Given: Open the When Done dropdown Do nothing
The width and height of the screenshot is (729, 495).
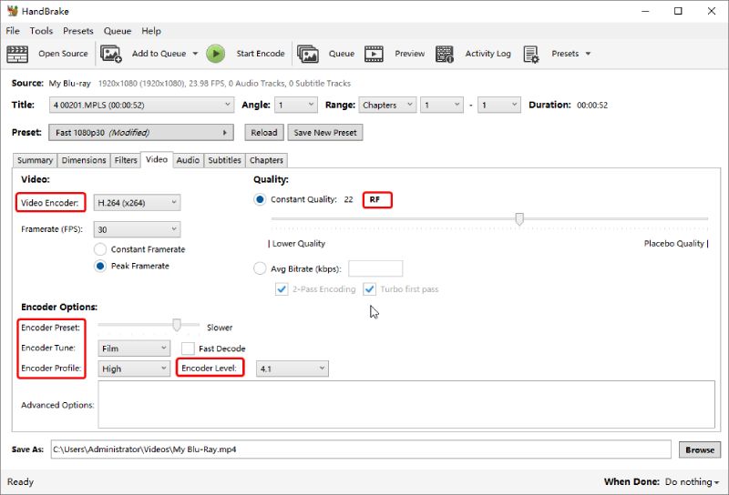Looking at the screenshot, I should pos(693,482).
